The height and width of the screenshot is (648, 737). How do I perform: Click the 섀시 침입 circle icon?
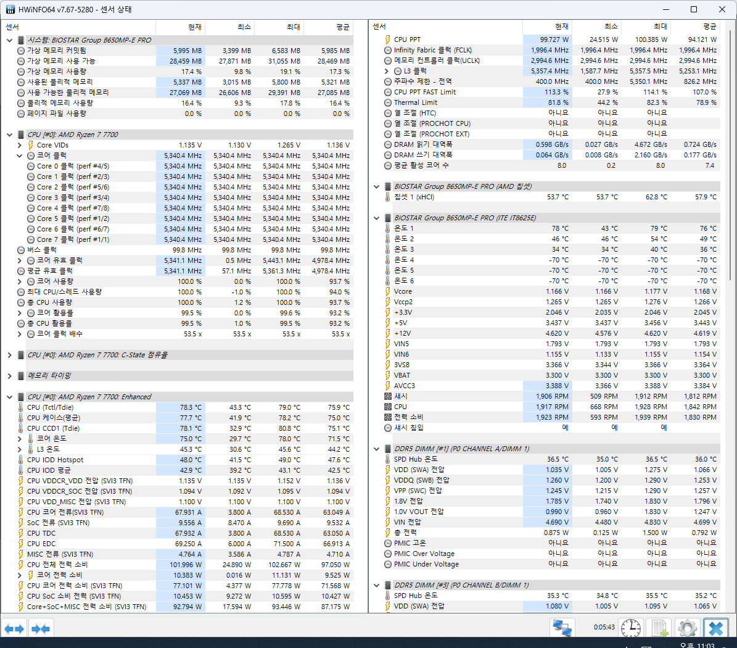[x=388, y=428]
